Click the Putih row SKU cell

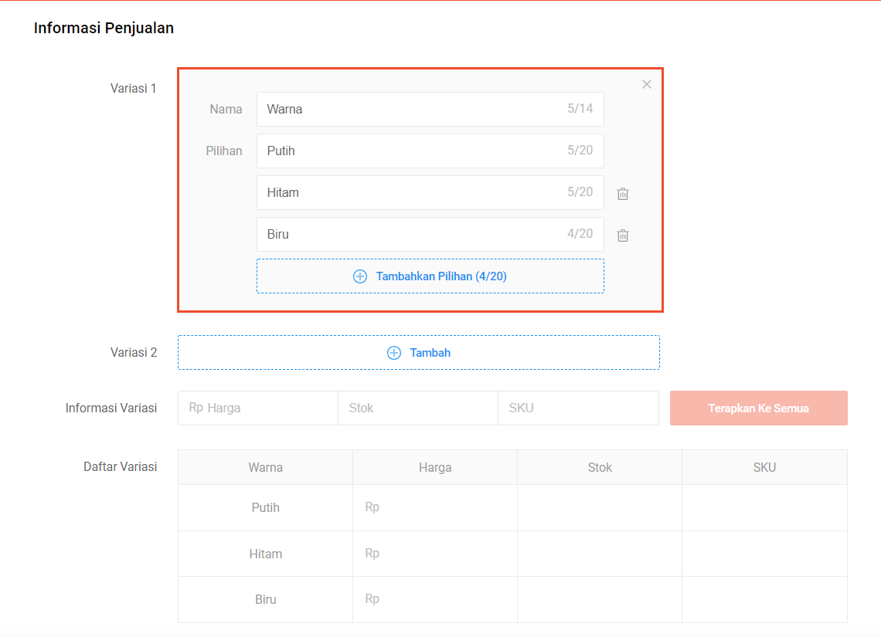tap(764, 508)
